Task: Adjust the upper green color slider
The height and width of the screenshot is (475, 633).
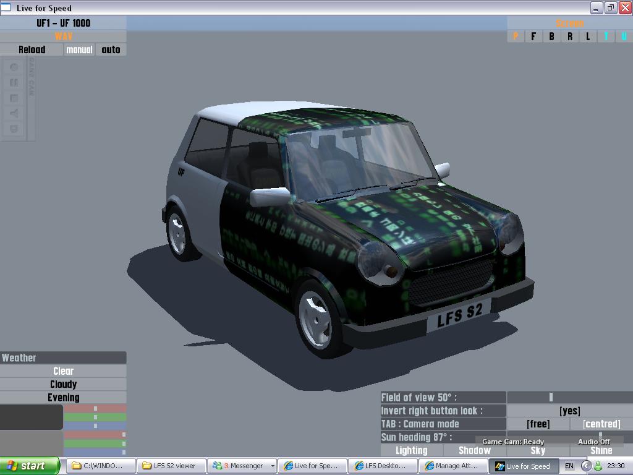Action: pyautogui.click(x=95, y=417)
